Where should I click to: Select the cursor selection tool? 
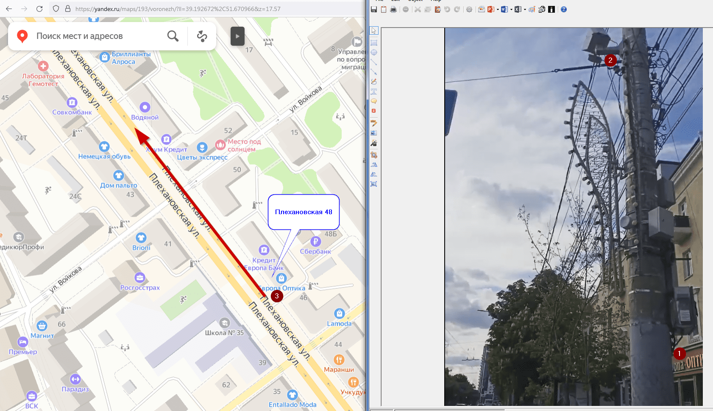click(x=374, y=31)
